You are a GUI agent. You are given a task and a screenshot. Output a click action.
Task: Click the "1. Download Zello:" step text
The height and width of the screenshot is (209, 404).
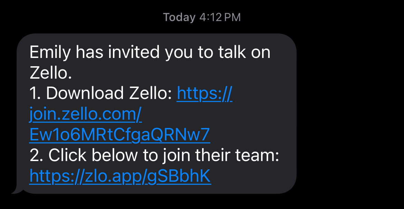(100, 94)
